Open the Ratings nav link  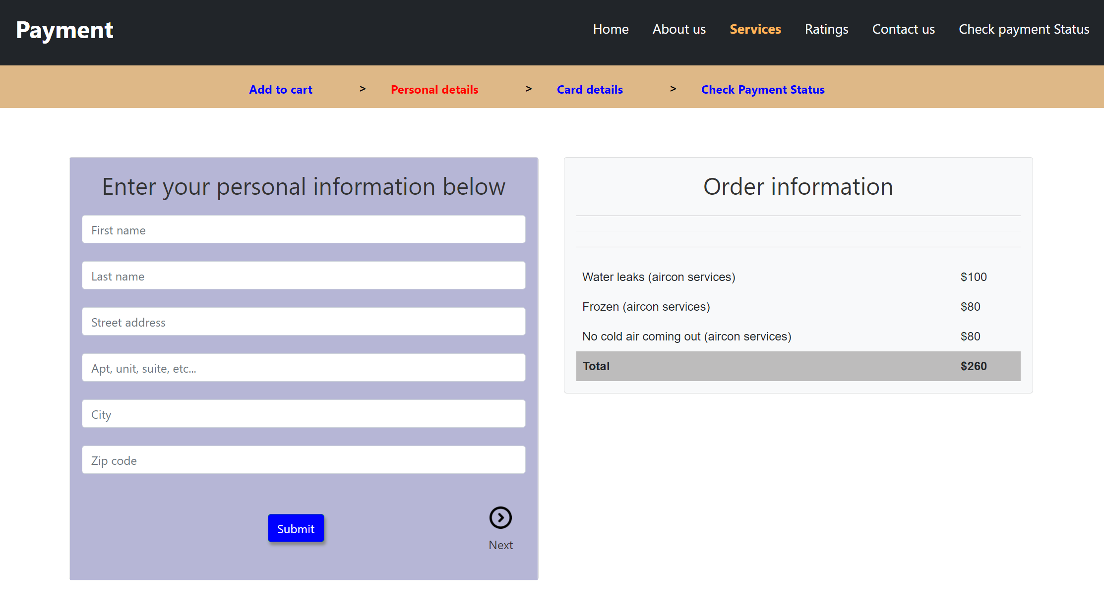[826, 29]
